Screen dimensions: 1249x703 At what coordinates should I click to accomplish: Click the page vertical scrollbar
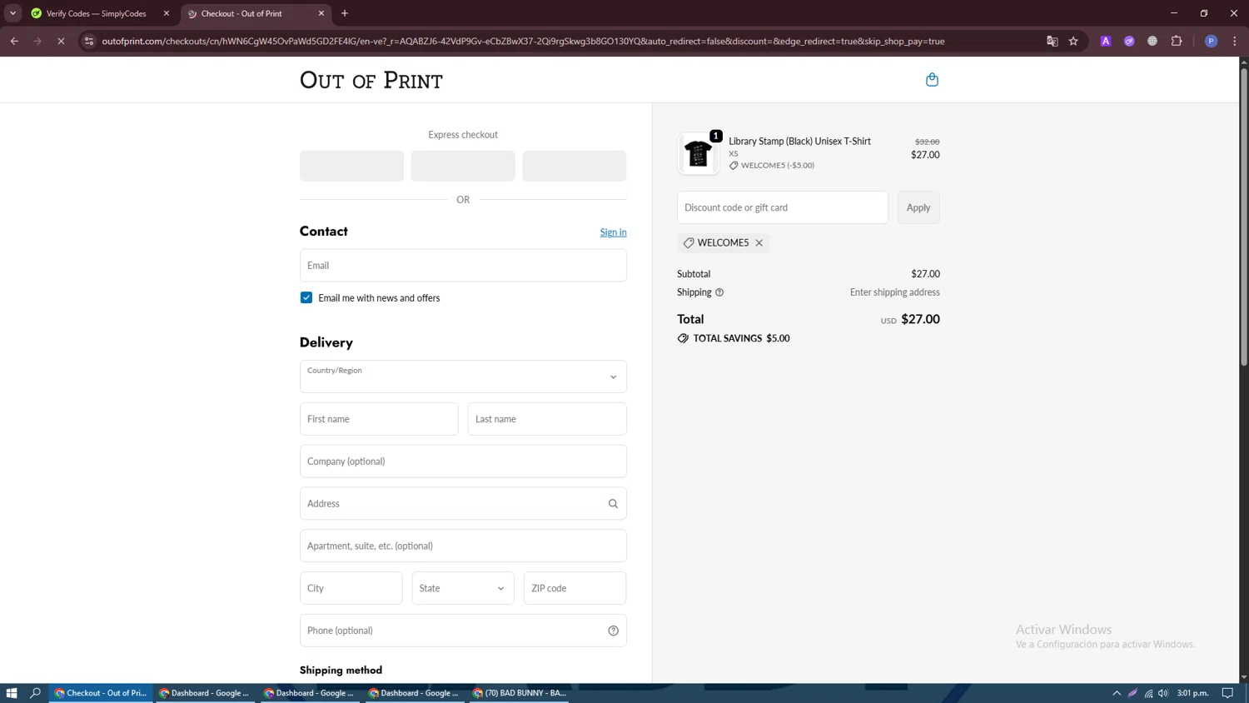coord(1244,217)
